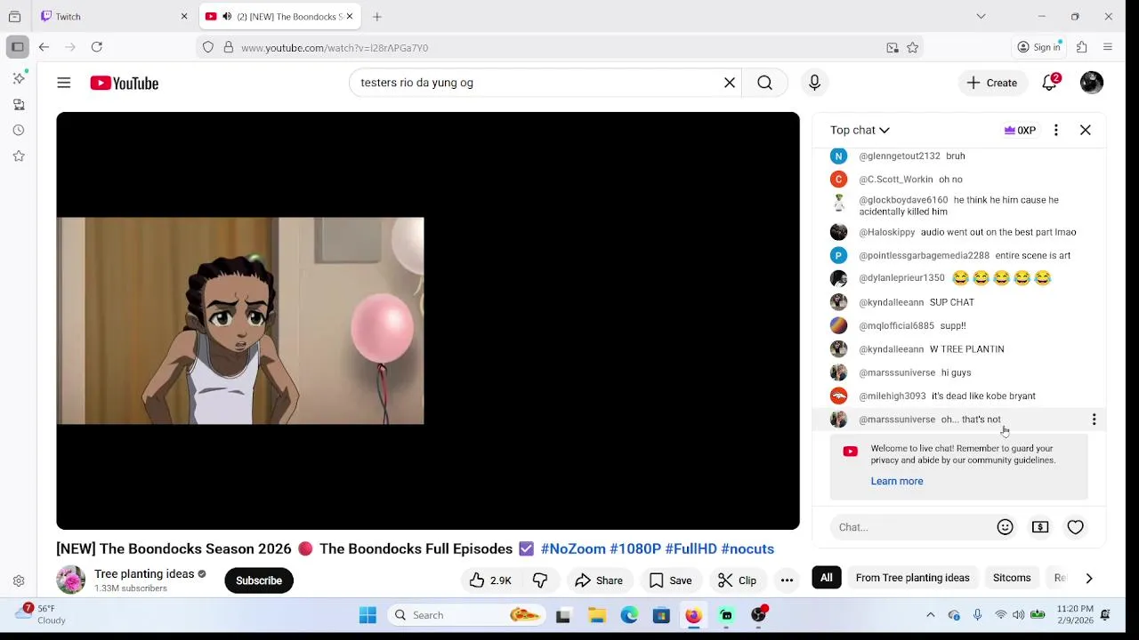The width and height of the screenshot is (1139, 640).
Task: Open weather widget 56°F Cloudy
Action: pyautogui.click(x=41, y=614)
